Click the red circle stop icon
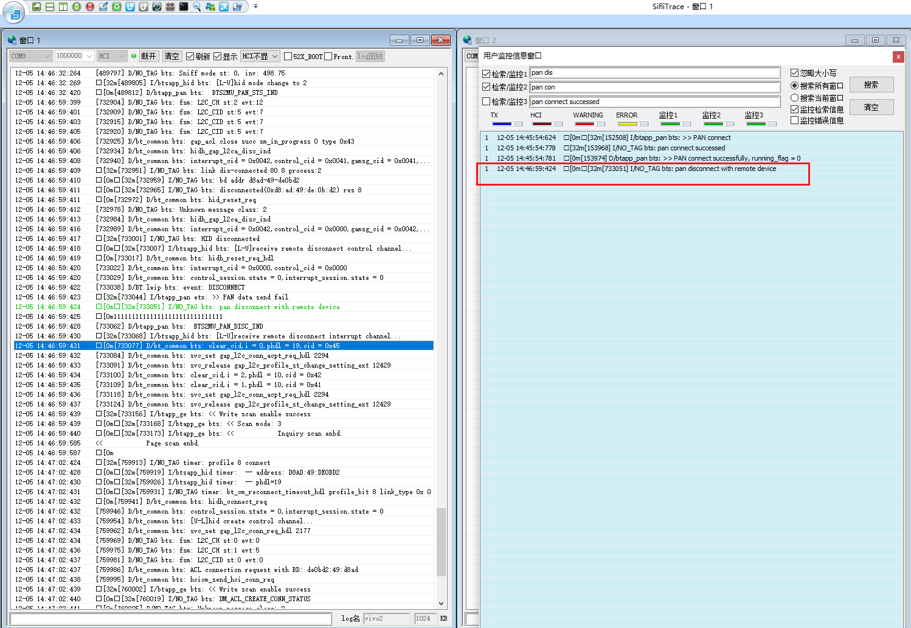This screenshot has width=911, height=628. coord(90,7)
